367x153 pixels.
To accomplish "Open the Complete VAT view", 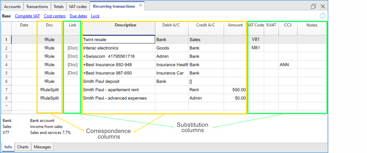I will pos(27,16).
